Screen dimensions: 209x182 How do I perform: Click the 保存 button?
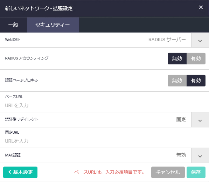(196, 172)
